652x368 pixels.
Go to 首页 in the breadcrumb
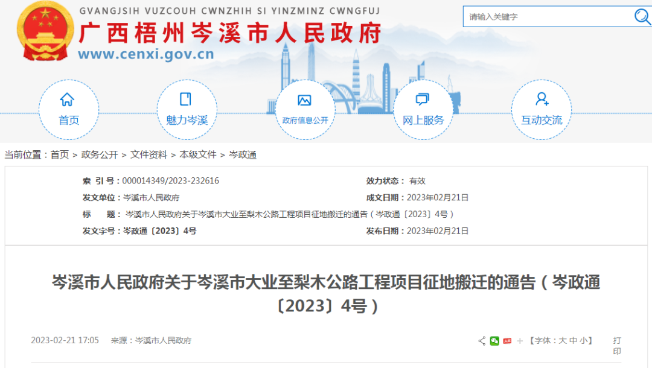click(x=59, y=155)
